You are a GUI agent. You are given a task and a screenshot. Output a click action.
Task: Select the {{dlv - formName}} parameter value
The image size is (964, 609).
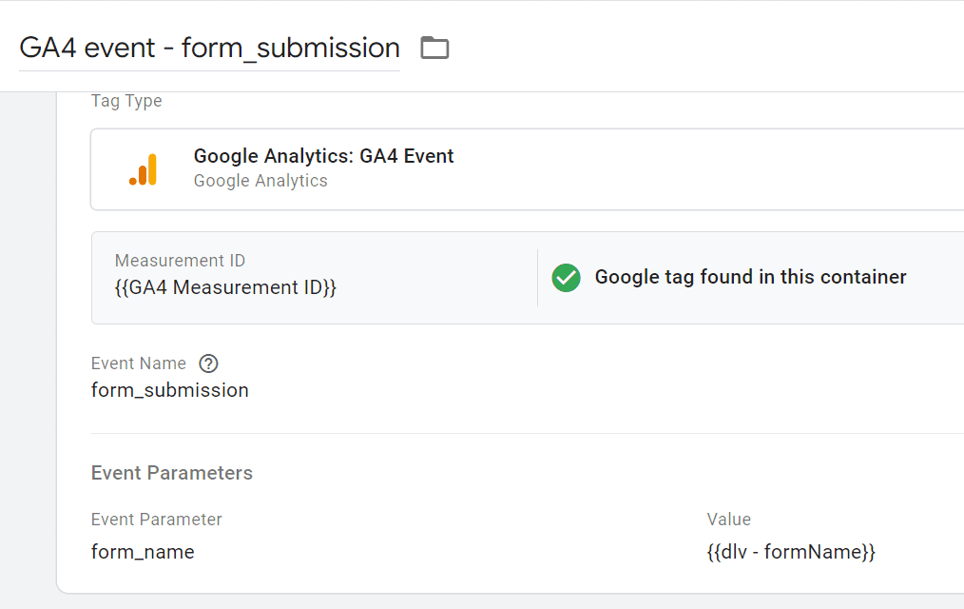[791, 552]
